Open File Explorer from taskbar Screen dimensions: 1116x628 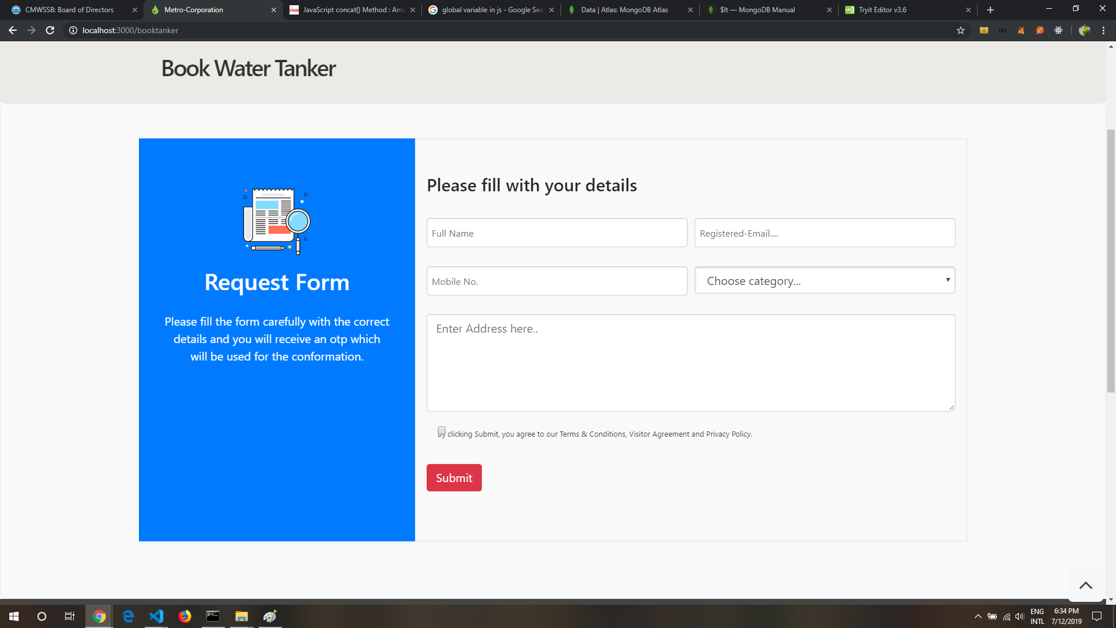click(242, 616)
